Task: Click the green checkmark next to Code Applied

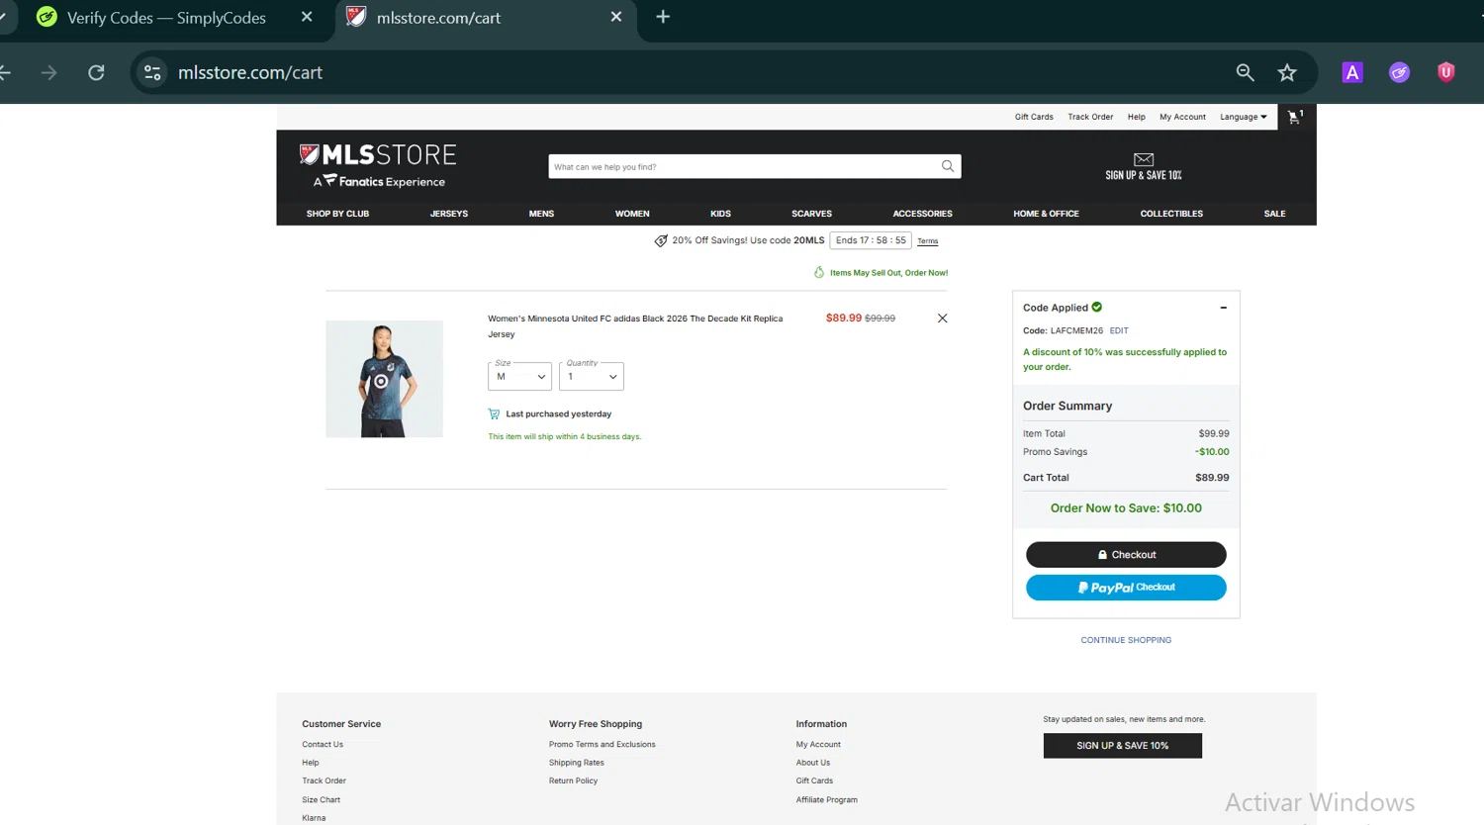Action: coord(1096,307)
